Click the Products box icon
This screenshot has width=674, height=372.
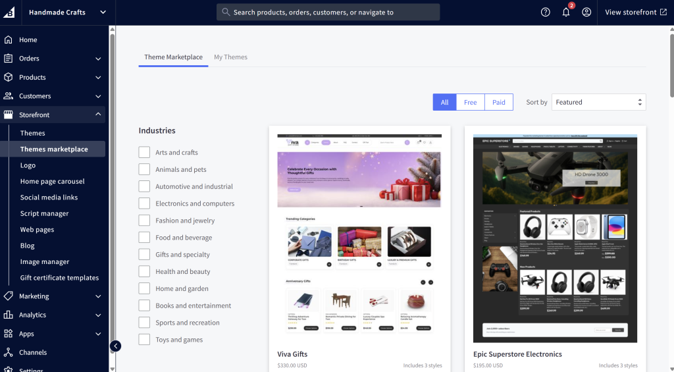tap(8, 77)
